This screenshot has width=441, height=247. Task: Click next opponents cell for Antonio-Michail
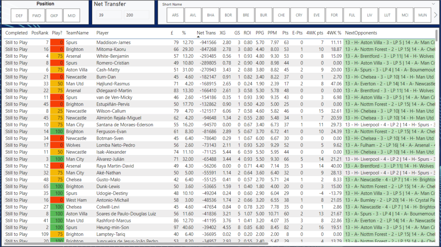[x=389, y=200]
